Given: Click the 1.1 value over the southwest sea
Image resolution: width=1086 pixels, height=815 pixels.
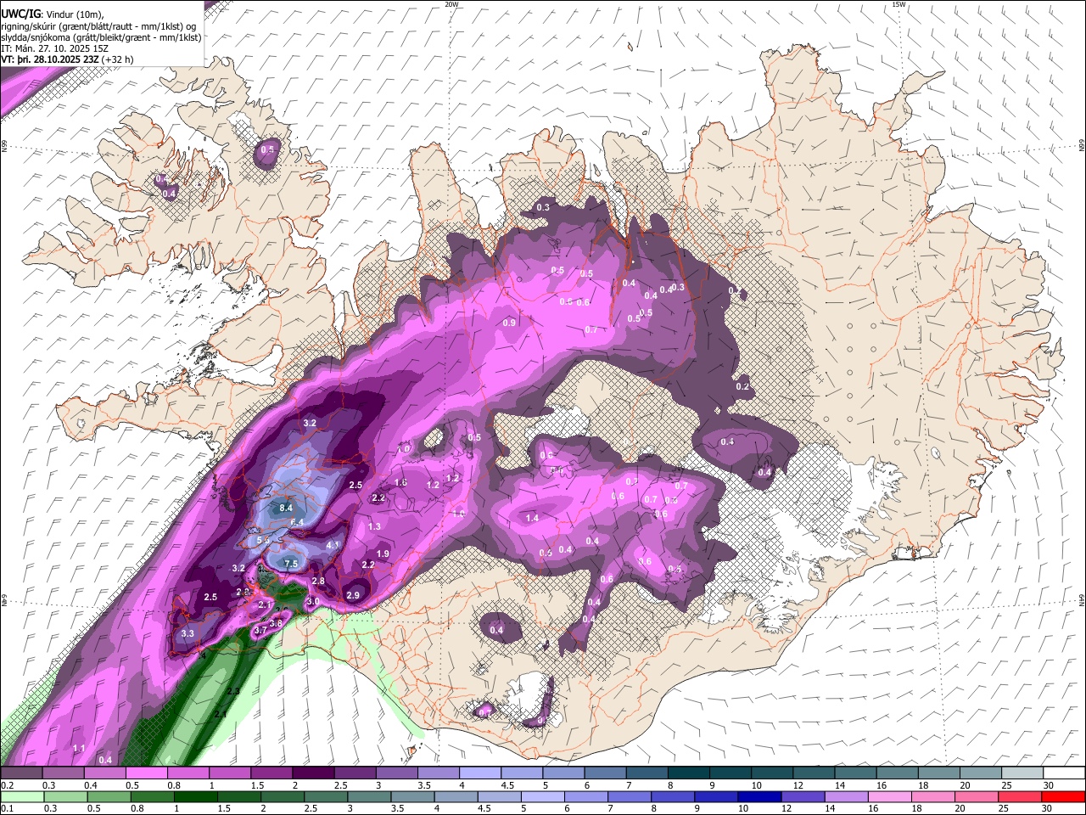Looking at the screenshot, I should [x=79, y=748].
